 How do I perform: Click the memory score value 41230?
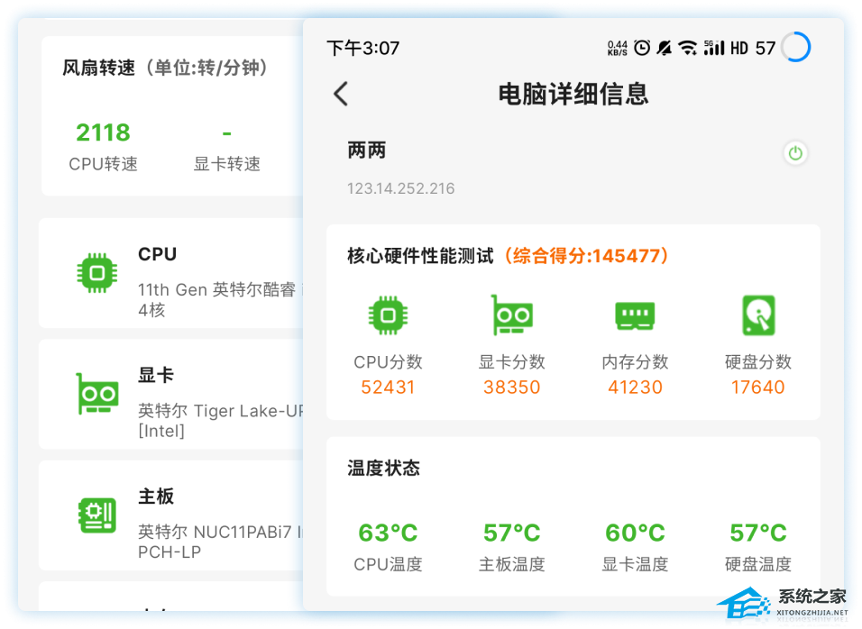(635, 387)
